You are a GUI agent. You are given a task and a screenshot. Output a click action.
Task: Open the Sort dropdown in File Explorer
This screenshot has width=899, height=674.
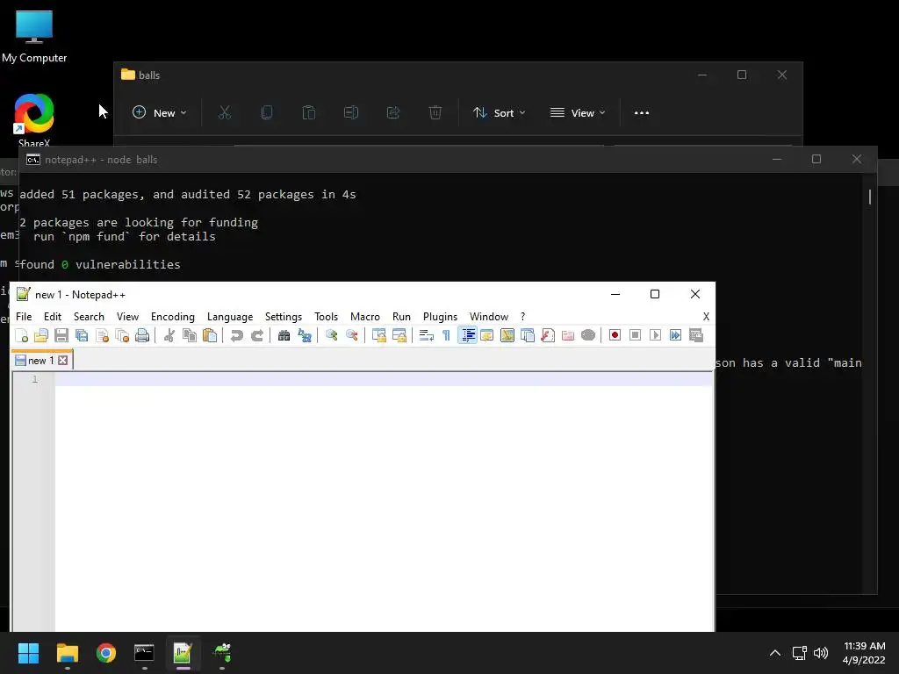(x=499, y=113)
